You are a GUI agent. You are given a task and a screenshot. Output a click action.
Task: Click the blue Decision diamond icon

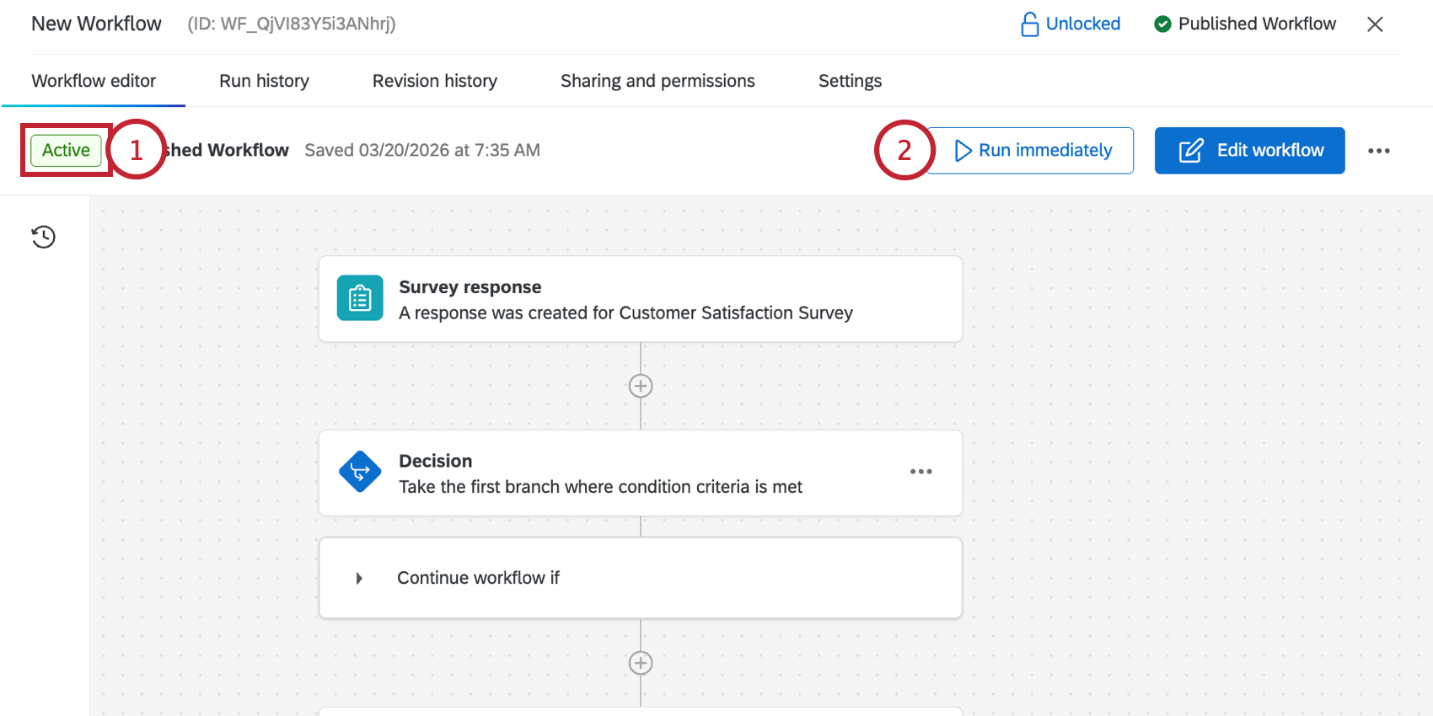[x=360, y=472]
